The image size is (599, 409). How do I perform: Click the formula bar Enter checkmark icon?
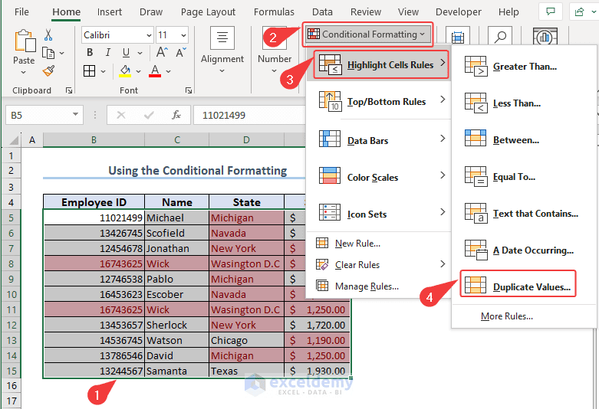[x=149, y=115]
